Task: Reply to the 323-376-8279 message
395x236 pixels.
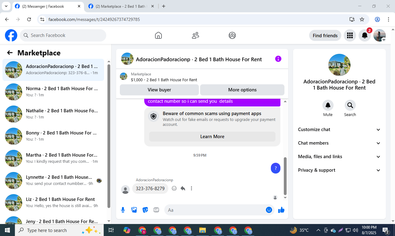Action: point(183,188)
